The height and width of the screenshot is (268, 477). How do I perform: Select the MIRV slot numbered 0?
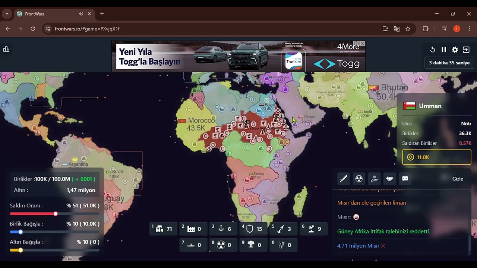pos(284,245)
